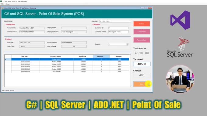
Task: Click the Customer Name field
Action: (x=118, y=32)
